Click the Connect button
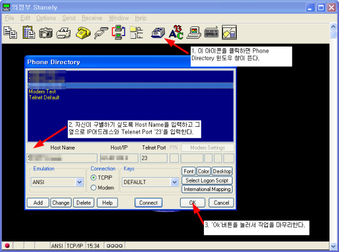The height and width of the screenshot is (252, 339). click(x=148, y=203)
